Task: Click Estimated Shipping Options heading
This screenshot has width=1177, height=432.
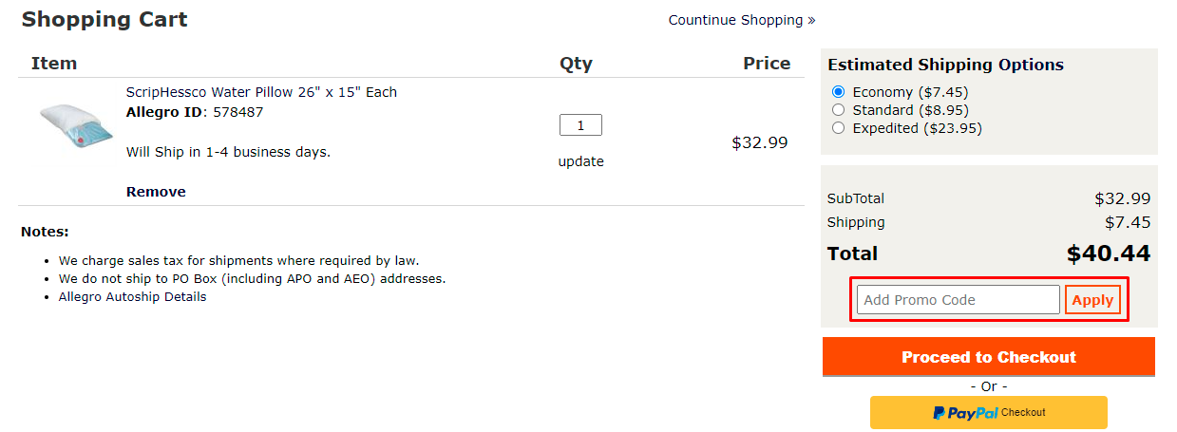Action: tap(945, 65)
